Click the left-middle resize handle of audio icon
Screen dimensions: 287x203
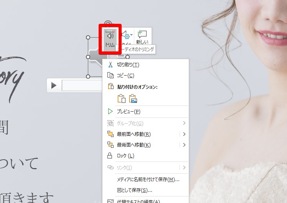pos(88,57)
